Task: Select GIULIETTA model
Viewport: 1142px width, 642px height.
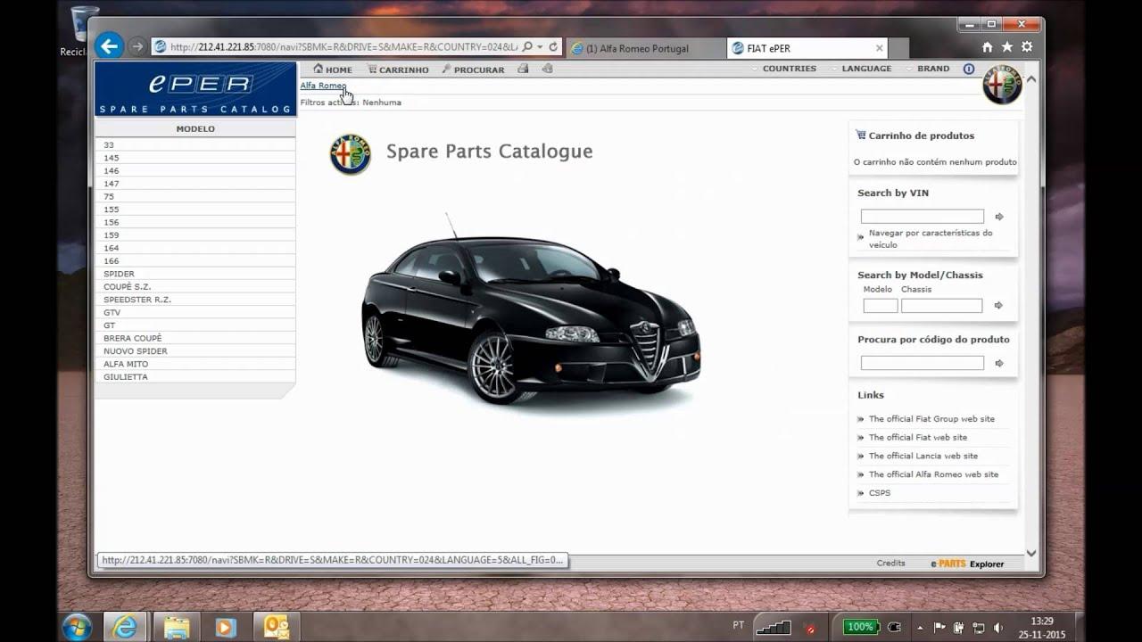Action: tap(195, 377)
